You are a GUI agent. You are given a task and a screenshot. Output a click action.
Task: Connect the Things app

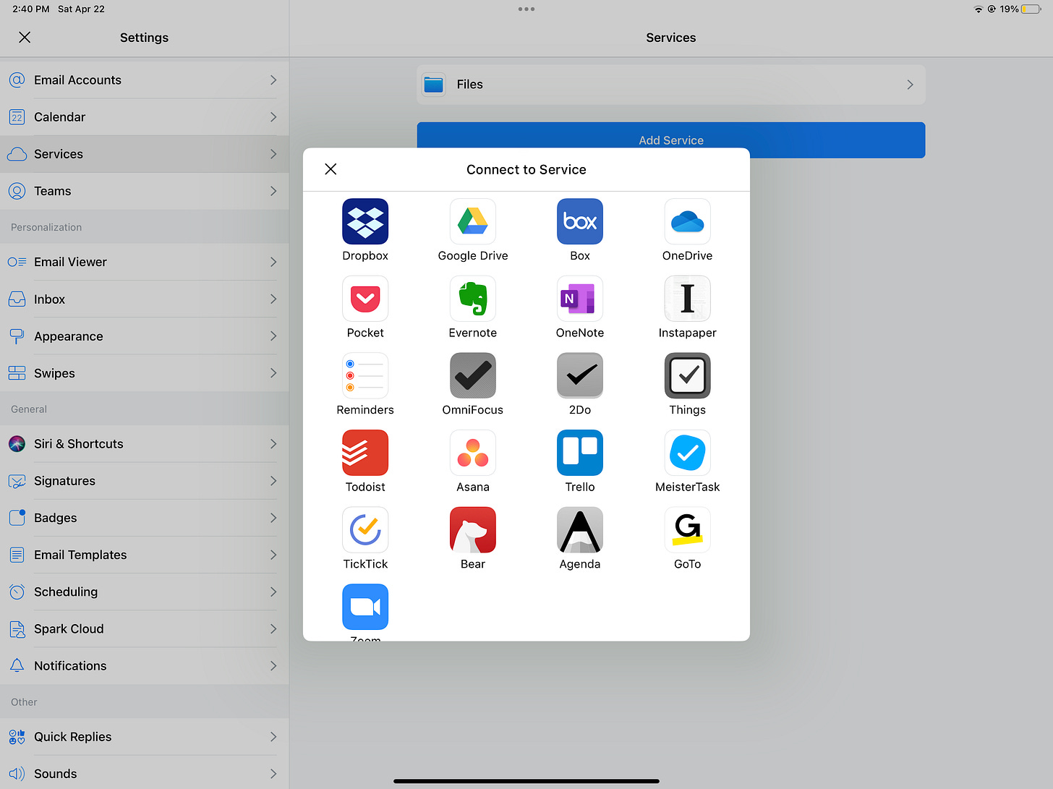pyautogui.click(x=687, y=375)
